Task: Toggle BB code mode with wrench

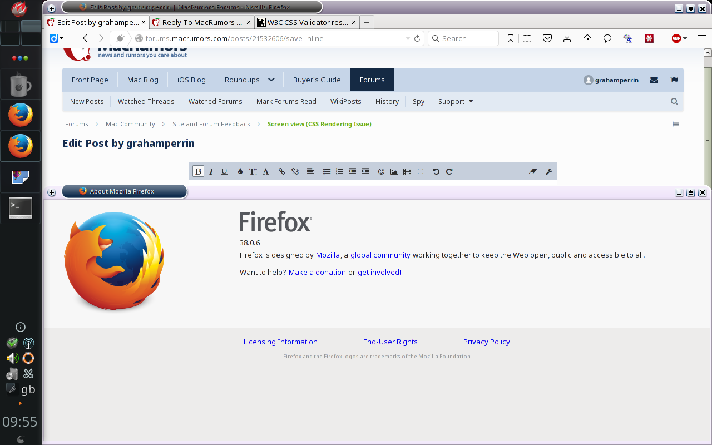Action: click(548, 171)
